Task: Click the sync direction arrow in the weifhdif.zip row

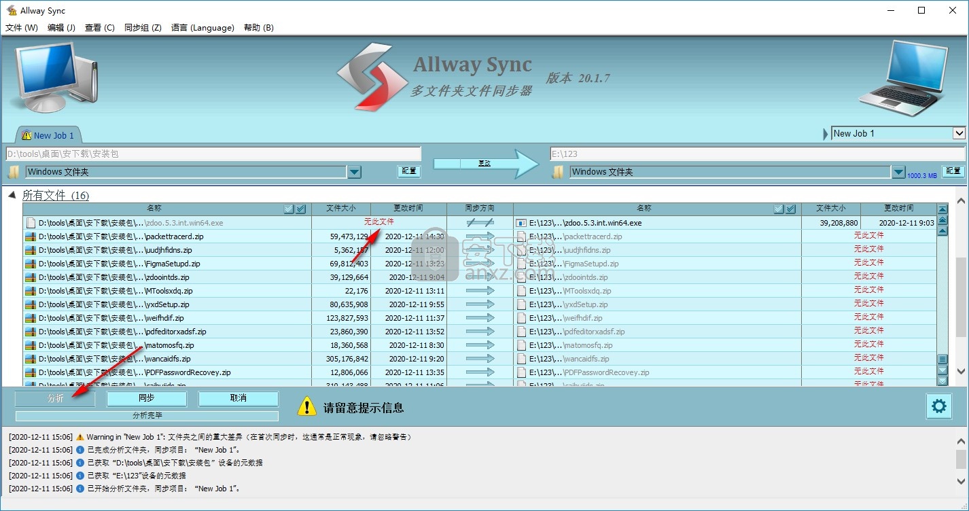Action: 480,318
